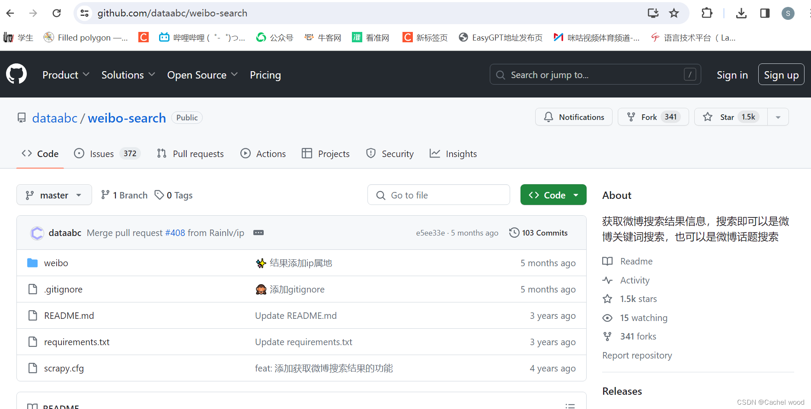This screenshot has height=409, width=811.
Task: Select the Code tab
Action: point(40,154)
